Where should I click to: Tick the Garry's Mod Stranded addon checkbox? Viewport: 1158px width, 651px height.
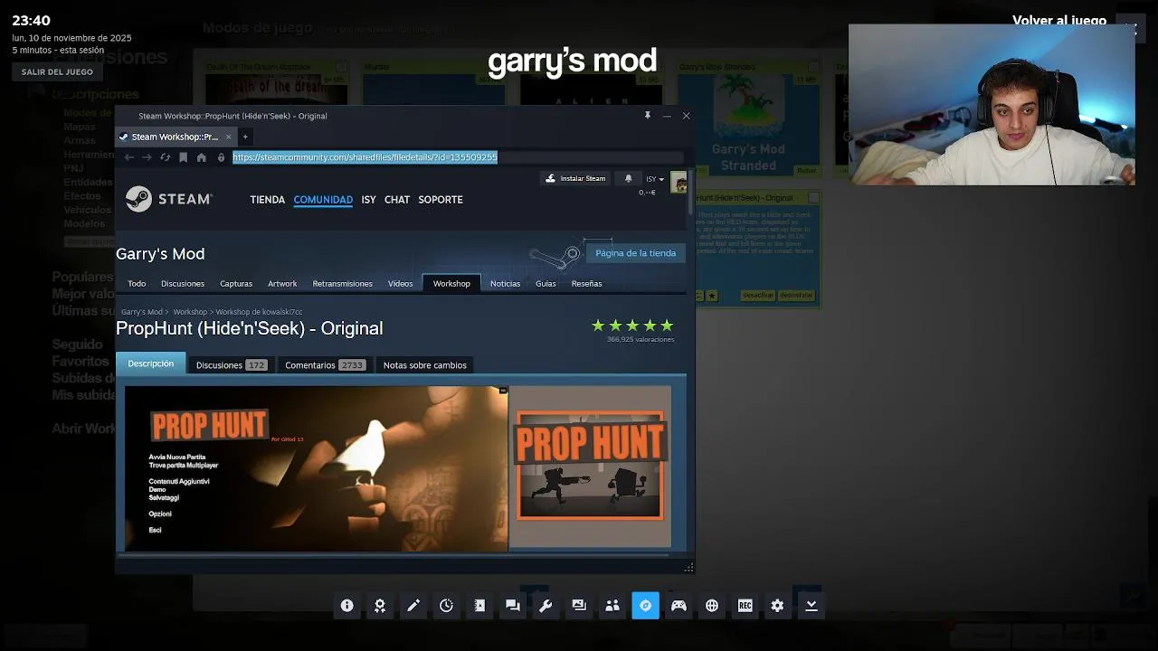(x=813, y=67)
